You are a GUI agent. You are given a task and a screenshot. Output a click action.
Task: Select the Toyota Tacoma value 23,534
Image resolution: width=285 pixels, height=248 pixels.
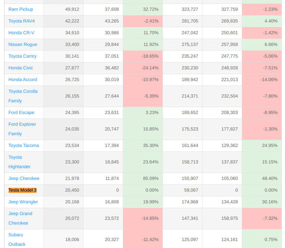click(x=63, y=146)
